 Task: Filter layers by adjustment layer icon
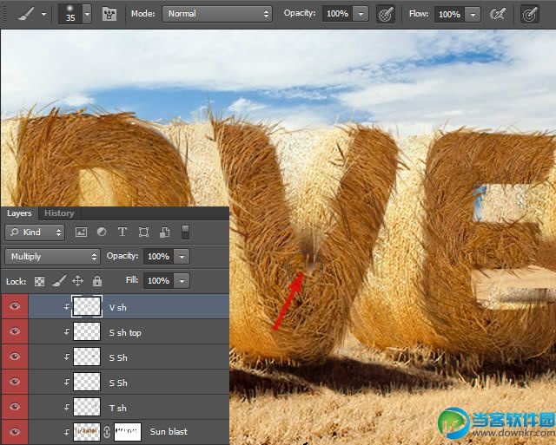click(x=102, y=232)
